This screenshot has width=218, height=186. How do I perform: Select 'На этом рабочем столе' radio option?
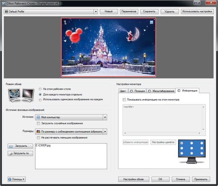coord(40,89)
